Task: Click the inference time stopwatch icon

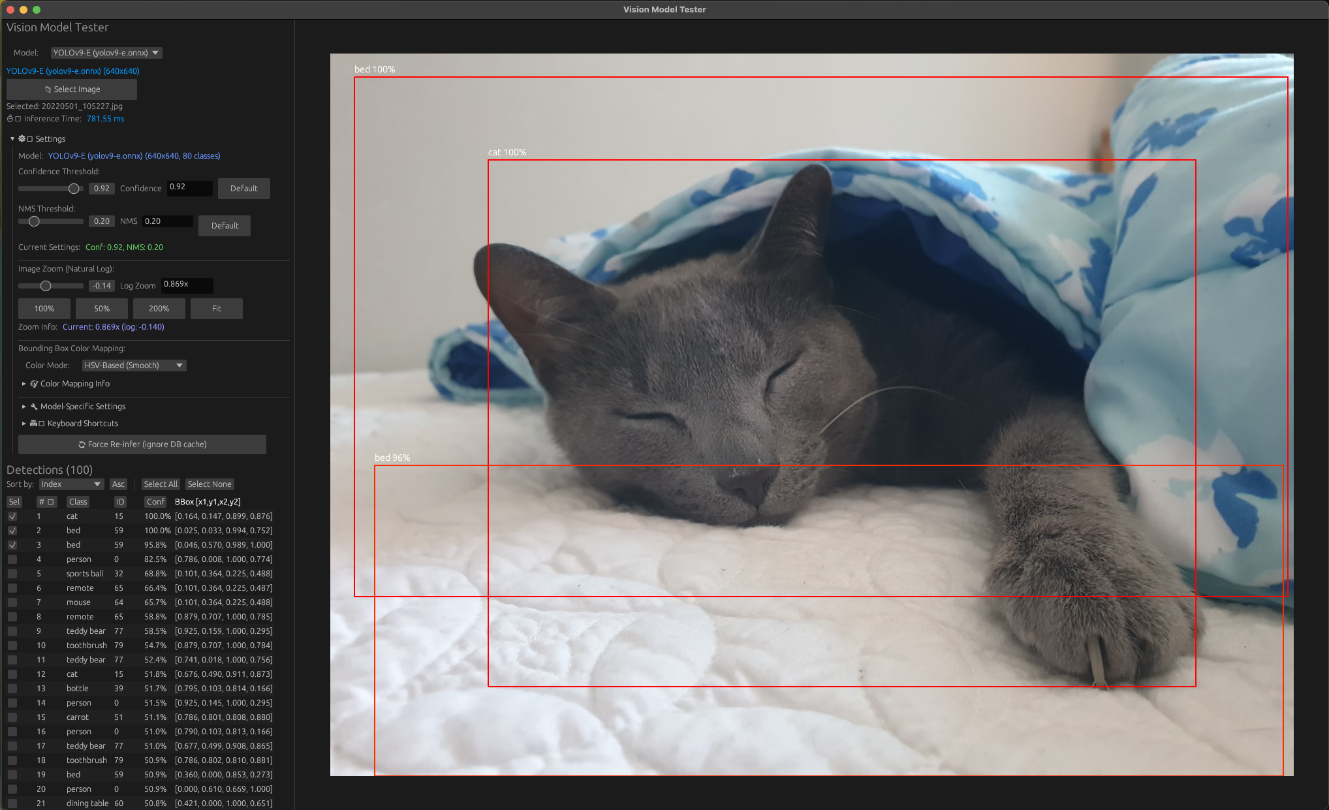Action: pyautogui.click(x=10, y=119)
